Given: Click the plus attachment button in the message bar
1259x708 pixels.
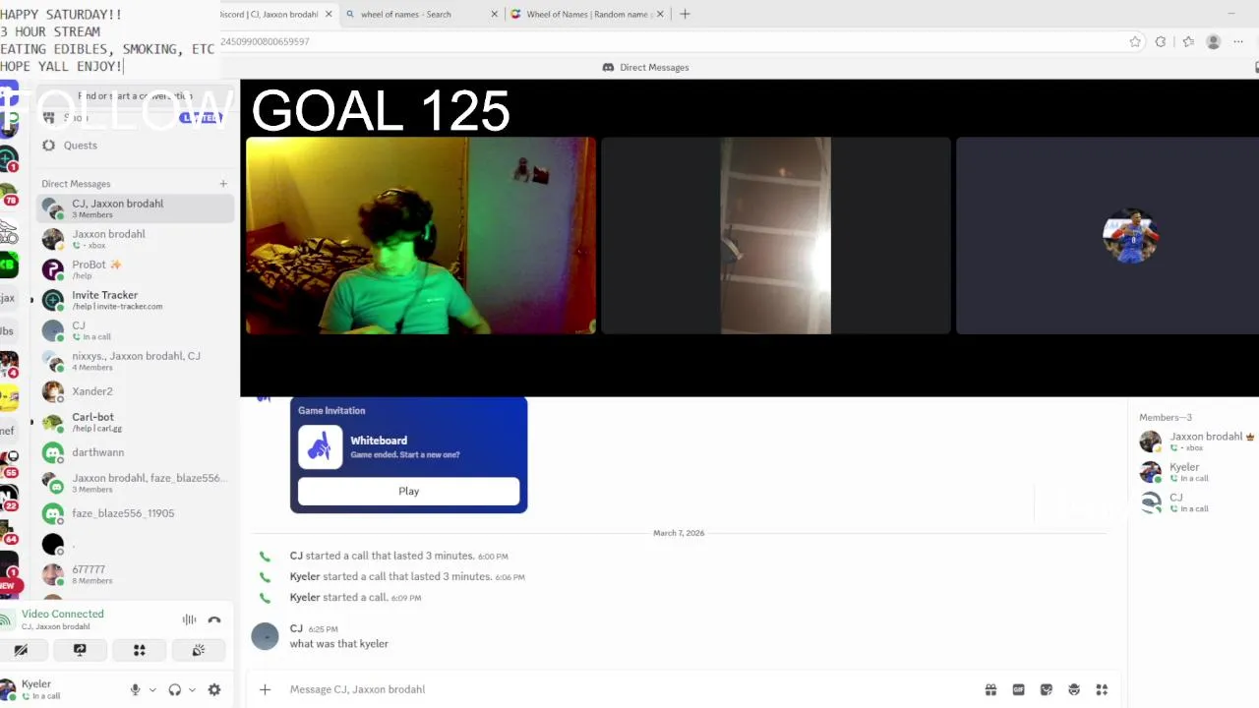Looking at the screenshot, I should tap(265, 689).
